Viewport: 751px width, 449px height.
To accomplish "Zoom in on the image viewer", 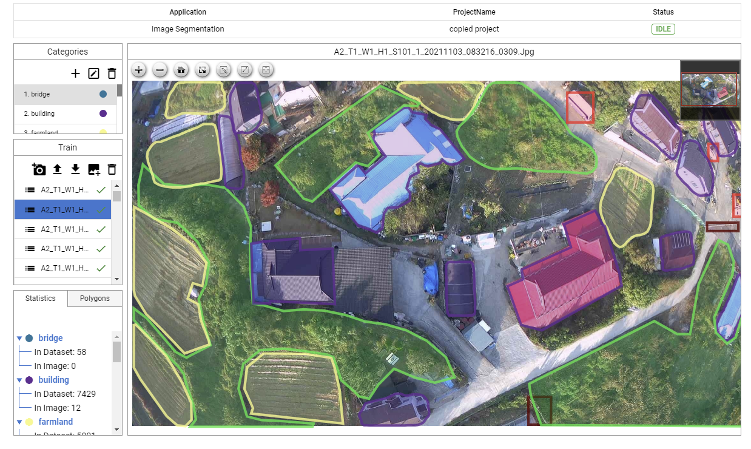I will [x=139, y=70].
